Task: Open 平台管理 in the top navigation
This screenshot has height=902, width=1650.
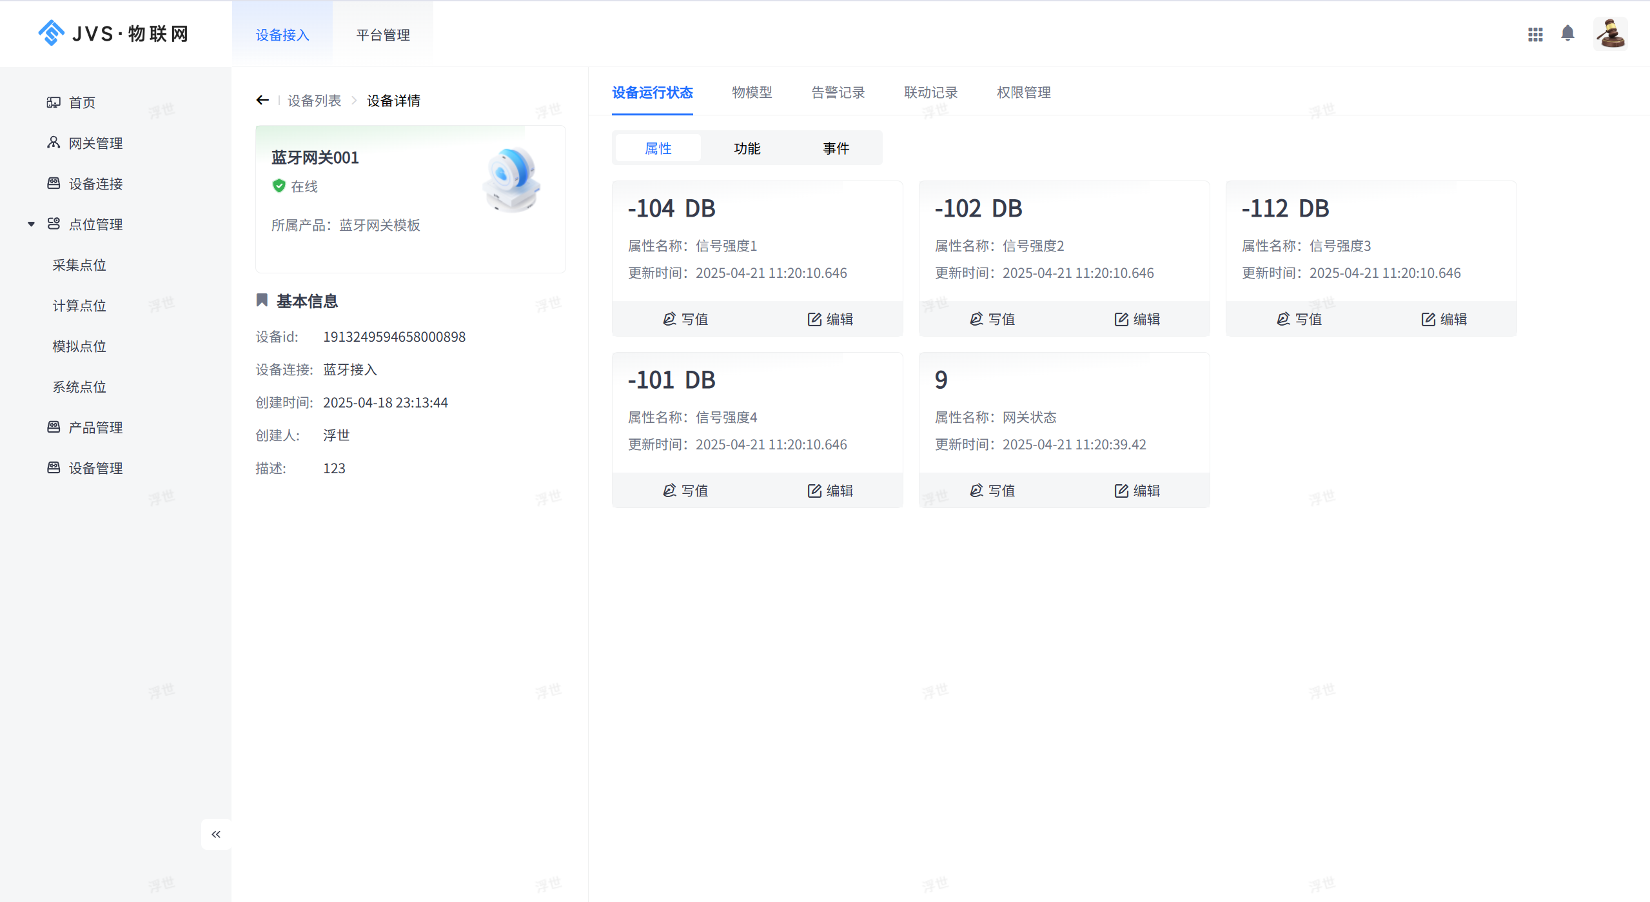Action: (x=383, y=35)
